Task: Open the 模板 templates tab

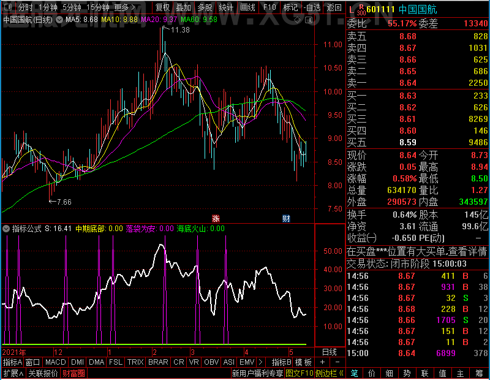Action: point(303,362)
